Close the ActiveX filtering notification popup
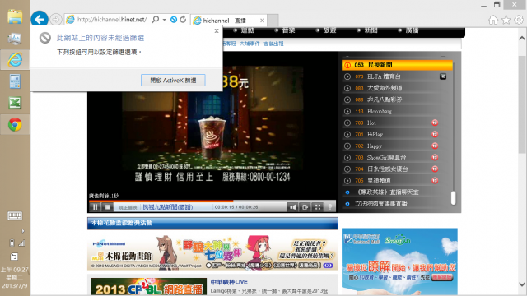Screen dimensions: 527x296 [x=217, y=31]
